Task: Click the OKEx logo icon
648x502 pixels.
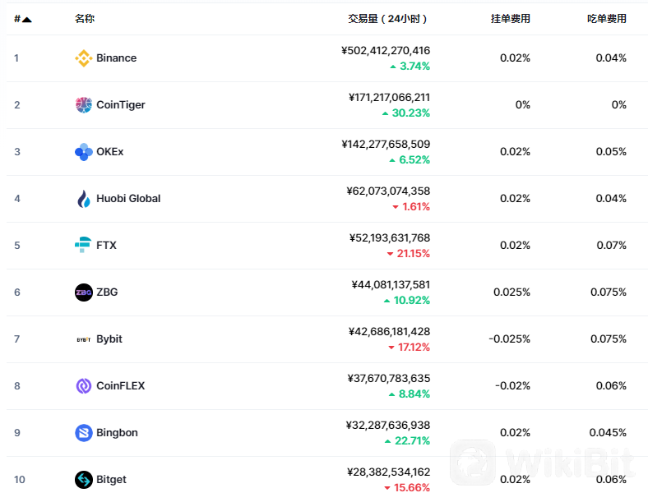Action: [83, 152]
